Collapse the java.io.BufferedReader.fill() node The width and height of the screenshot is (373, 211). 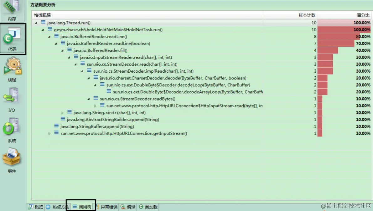(x=62, y=50)
